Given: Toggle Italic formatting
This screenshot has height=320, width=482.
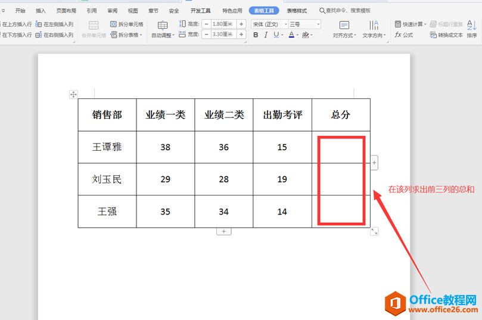Looking at the screenshot, I should pyautogui.click(x=266, y=35).
